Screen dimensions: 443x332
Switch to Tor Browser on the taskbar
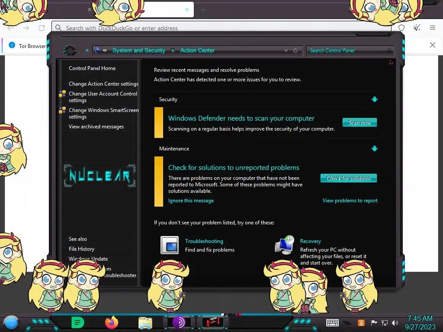(179, 322)
